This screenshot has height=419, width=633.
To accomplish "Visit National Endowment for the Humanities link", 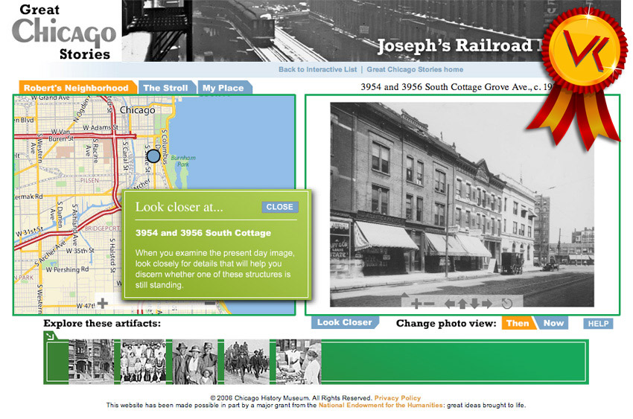I will [381, 406].
